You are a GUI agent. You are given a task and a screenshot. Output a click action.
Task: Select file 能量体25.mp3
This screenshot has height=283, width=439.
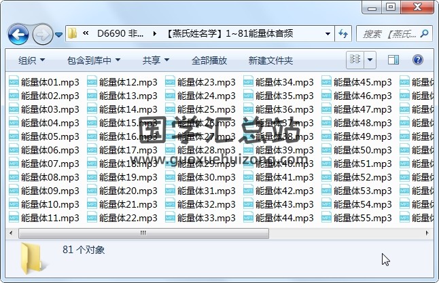(x=200, y=109)
